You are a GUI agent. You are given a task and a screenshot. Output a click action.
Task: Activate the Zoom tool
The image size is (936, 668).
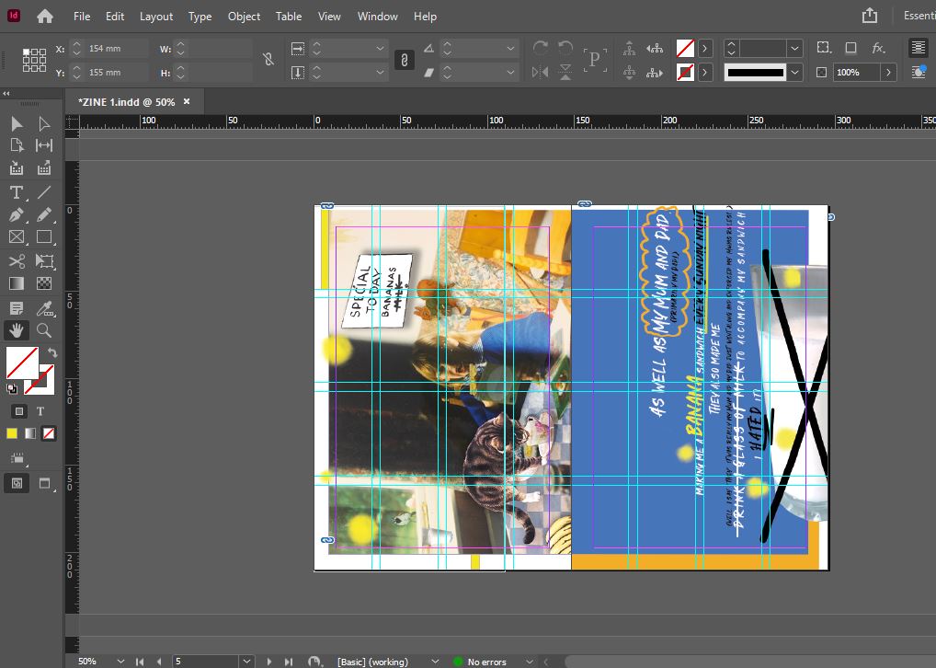tap(43, 330)
